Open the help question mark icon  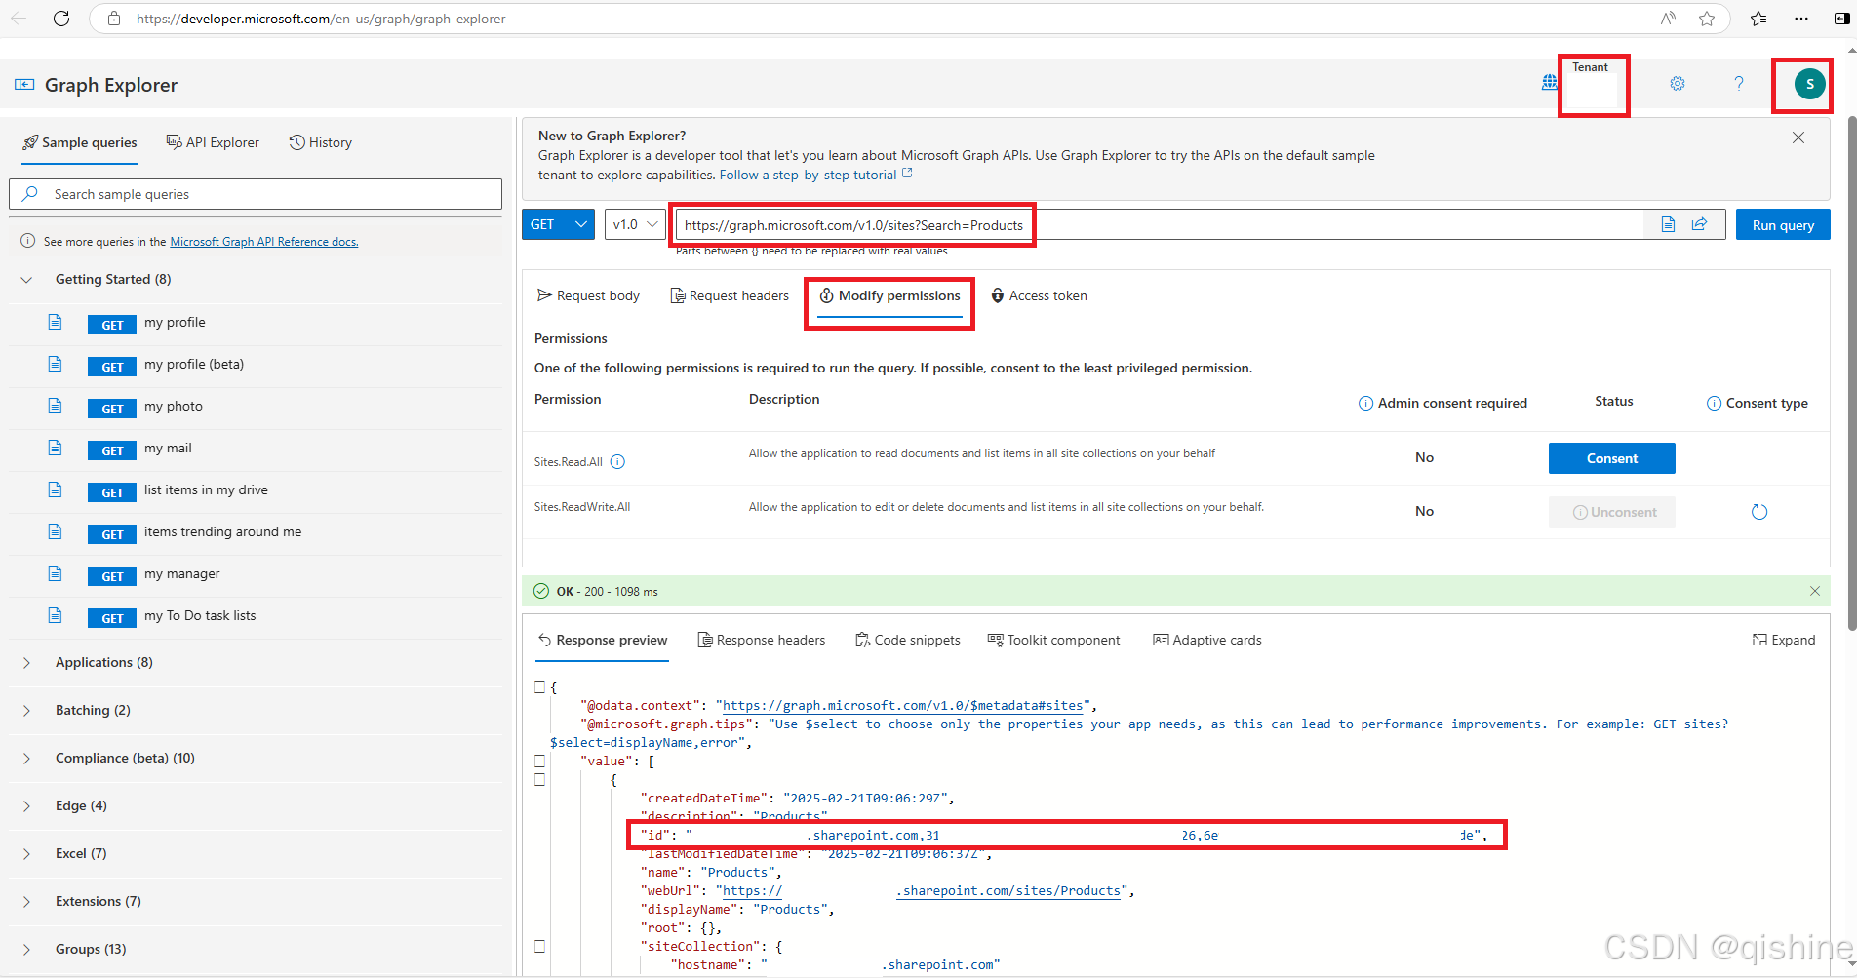point(1739,84)
